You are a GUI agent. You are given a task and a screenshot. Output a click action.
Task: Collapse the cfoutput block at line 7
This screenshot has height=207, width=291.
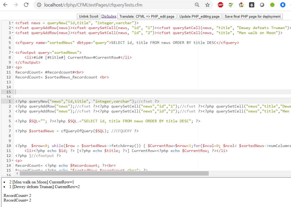coord(13,53)
